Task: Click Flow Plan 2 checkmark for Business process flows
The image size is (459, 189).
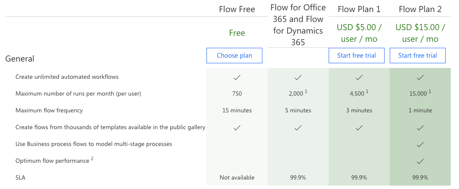Action: (420, 145)
